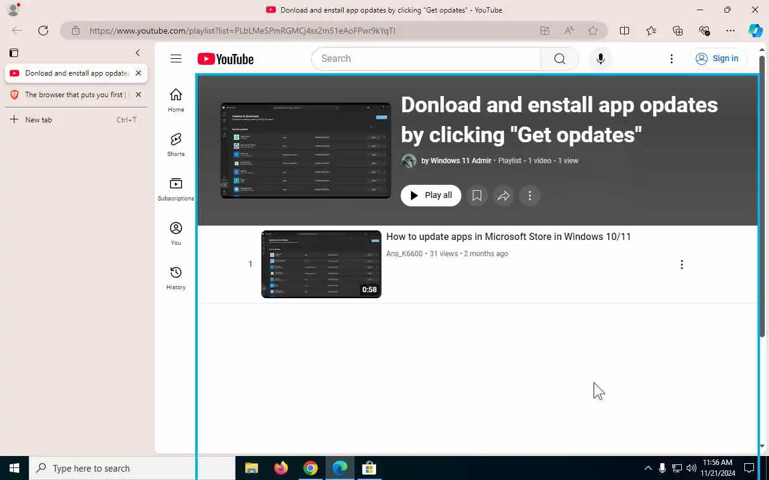Sign in to YouTube
769x480 pixels.
tap(717, 59)
